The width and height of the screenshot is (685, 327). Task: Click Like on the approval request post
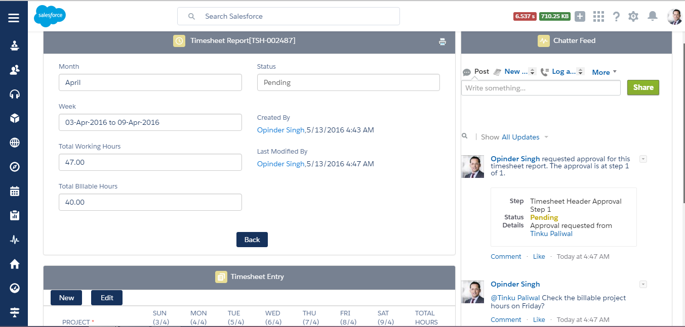tap(539, 256)
